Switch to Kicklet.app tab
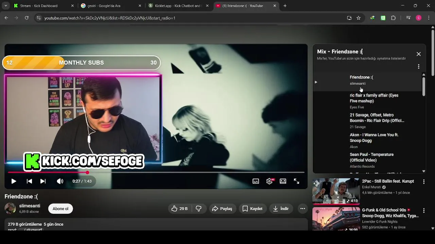 [x=179, y=6]
